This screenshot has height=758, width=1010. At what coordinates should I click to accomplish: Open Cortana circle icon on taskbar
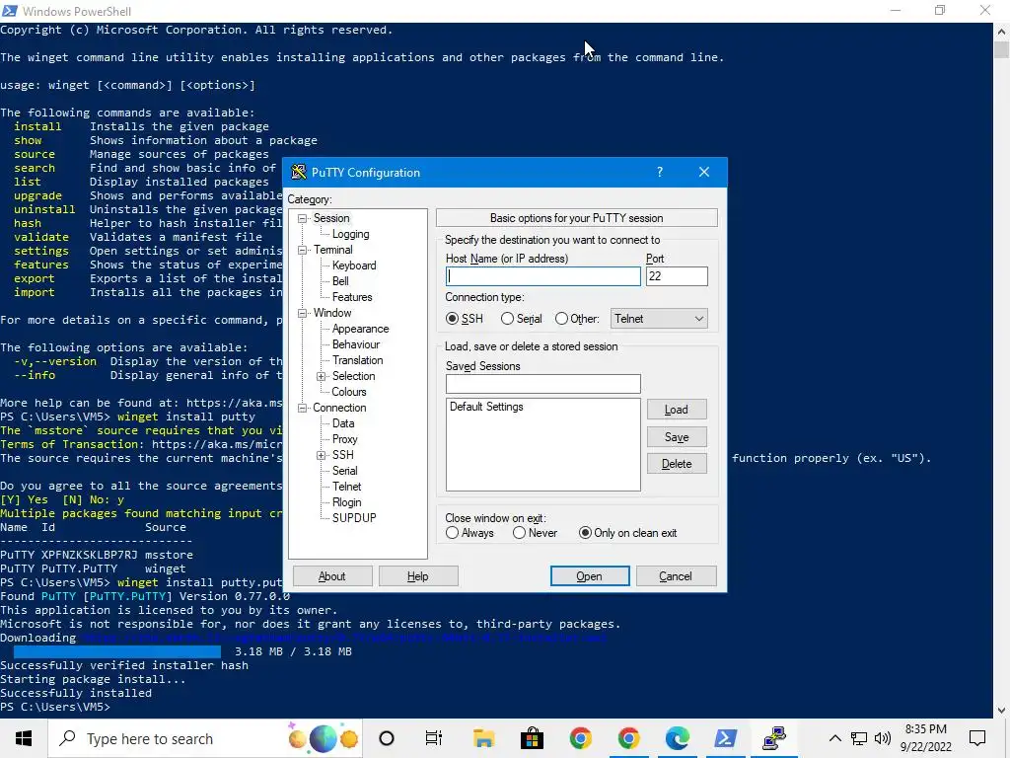[387, 738]
